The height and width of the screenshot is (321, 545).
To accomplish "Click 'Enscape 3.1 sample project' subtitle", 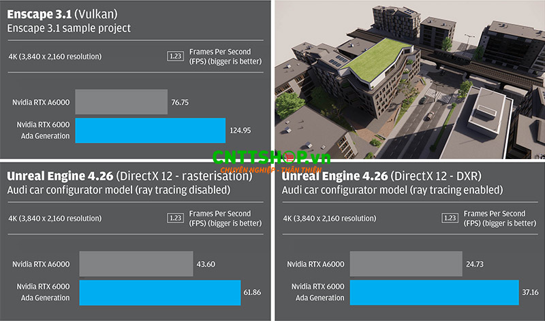I will 69,28.
